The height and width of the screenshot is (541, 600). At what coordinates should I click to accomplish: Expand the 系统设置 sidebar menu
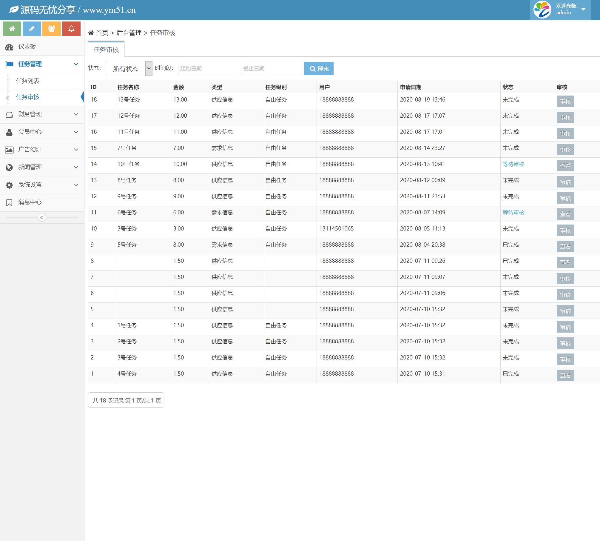pos(42,185)
